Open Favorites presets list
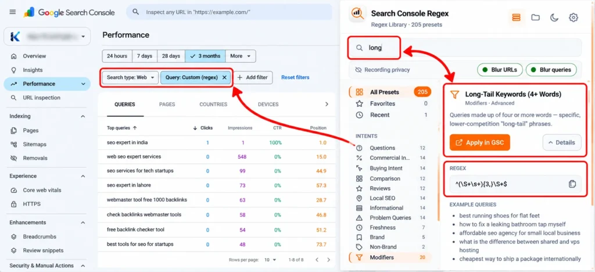The width and height of the screenshot is (595, 272). pos(391,103)
